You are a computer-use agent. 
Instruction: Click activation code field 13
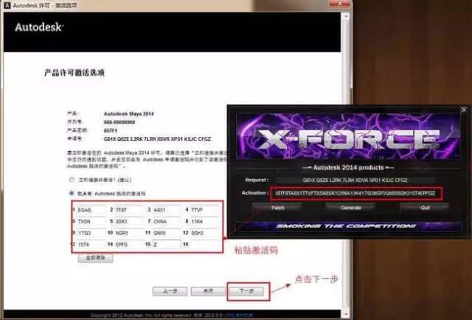91,245
